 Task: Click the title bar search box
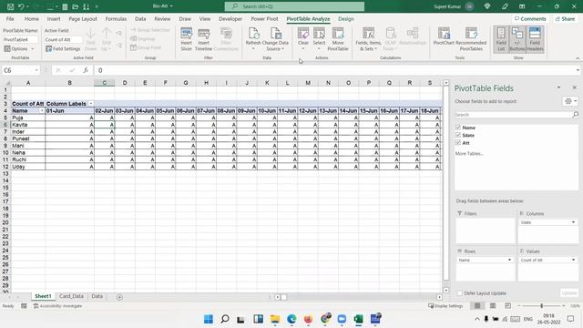(x=294, y=6)
